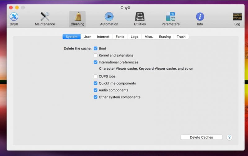Viewport: 248px width, 156px height.
Task: Uncheck International preferences checkbox
Action: [95, 62]
